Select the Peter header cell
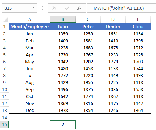156x130 pixels. pos(88,26)
